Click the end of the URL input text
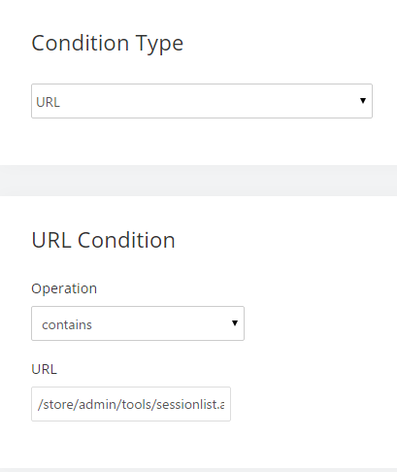Viewport: 397px width, 472px height. [x=223, y=405]
